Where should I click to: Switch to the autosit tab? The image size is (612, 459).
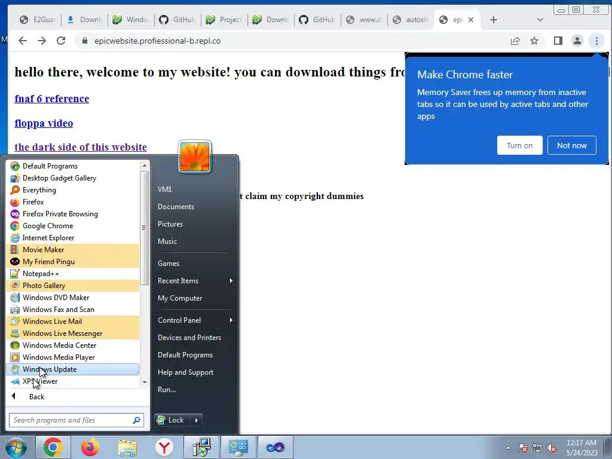pos(411,20)
